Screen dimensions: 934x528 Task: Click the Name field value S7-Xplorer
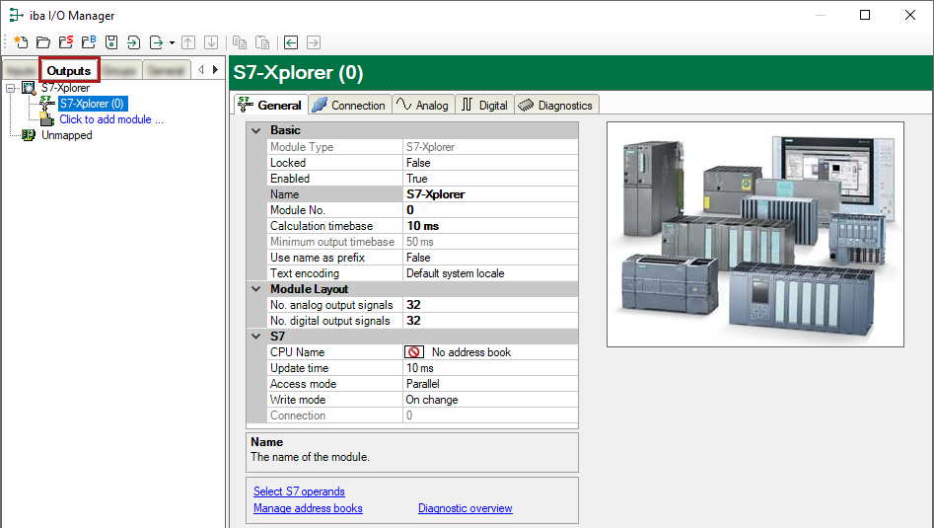tap(436, 194)
